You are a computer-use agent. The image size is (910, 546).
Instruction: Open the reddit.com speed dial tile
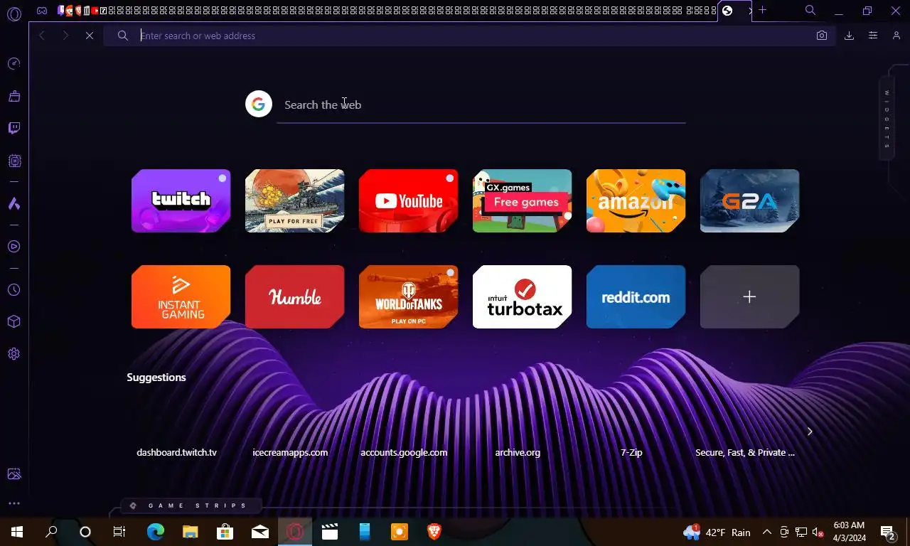click(636, 296)
